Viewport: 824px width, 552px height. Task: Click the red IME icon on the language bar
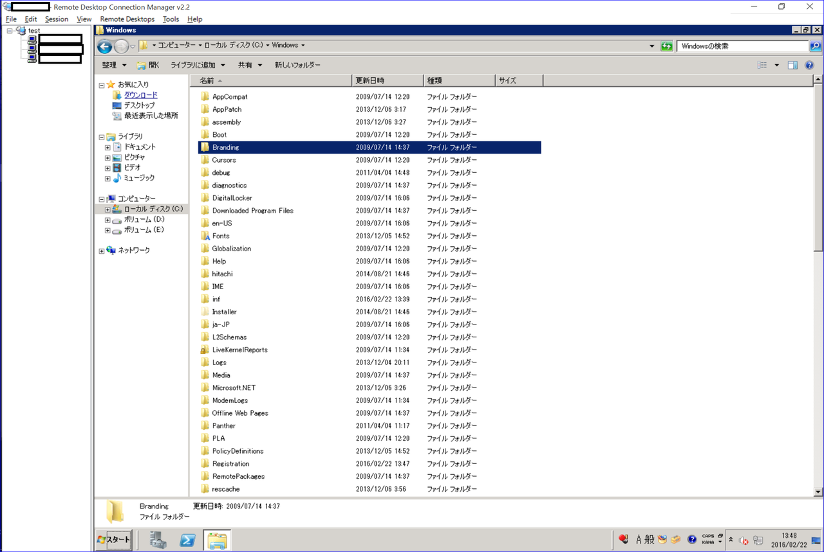(623, 540)
